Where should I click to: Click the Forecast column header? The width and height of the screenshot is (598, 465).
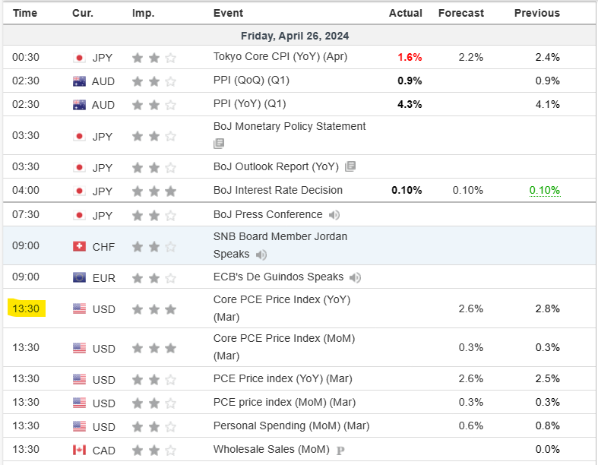460,13
